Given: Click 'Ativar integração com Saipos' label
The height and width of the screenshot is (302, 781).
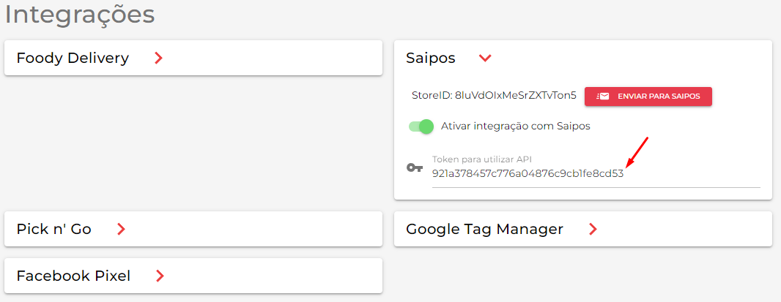Looking at the screenshot, I should 516,127.
